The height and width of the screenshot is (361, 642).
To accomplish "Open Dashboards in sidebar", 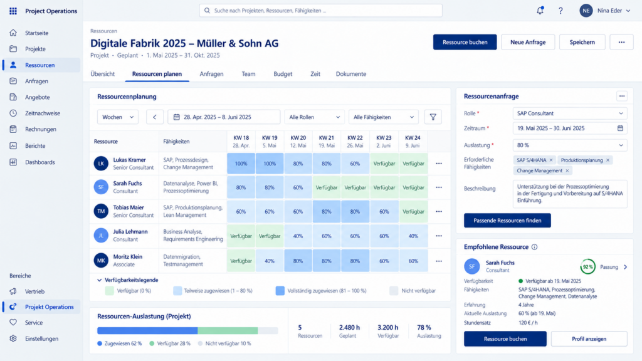I will click(41, 162).
